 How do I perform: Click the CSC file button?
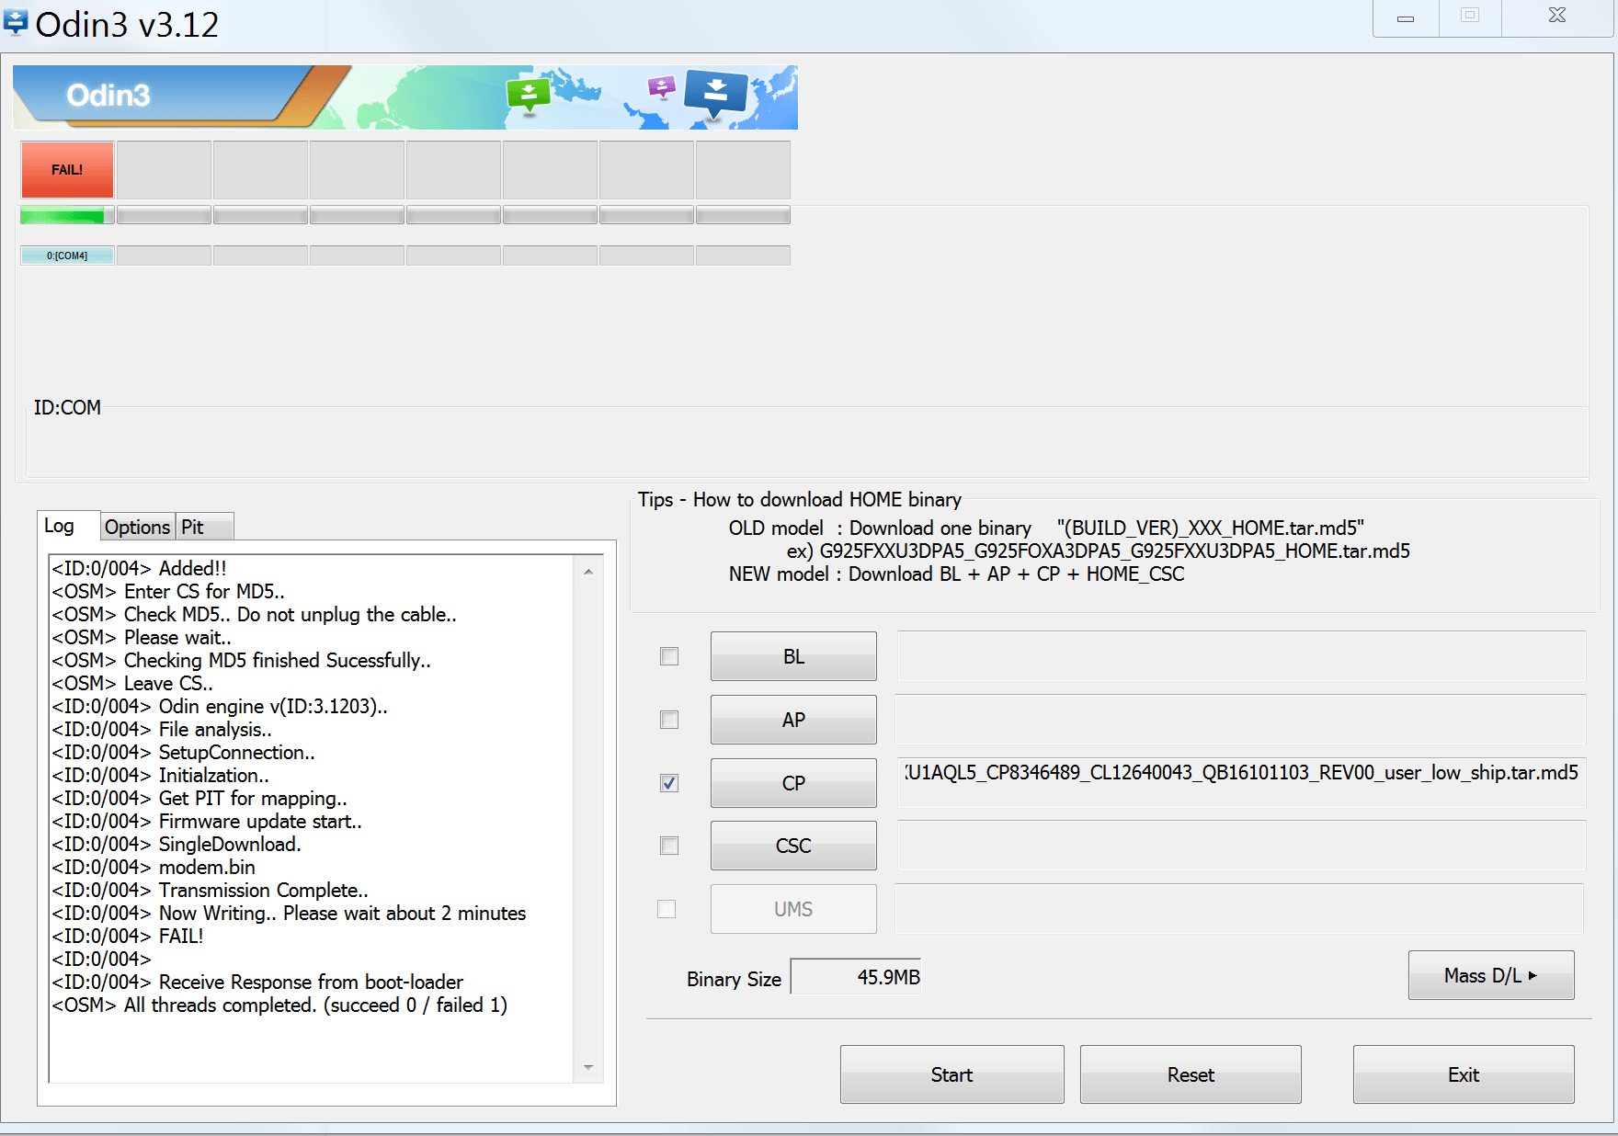(x=793, y=846)
